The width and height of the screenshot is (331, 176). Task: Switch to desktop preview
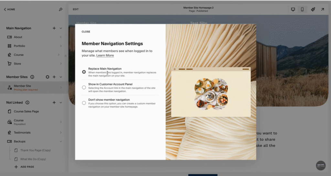pyautogui.click(x=293, y=9)
